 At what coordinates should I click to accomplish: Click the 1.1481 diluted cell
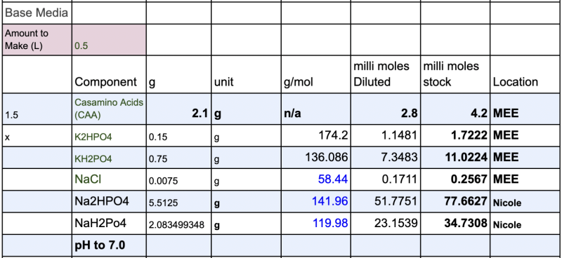point(385,135)
